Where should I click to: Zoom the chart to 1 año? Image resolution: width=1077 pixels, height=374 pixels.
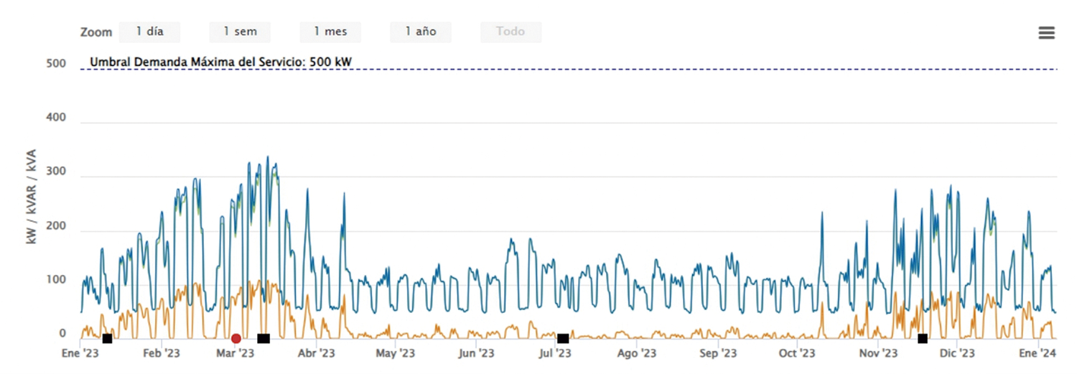pyautogui.click(x=421, y=32)
